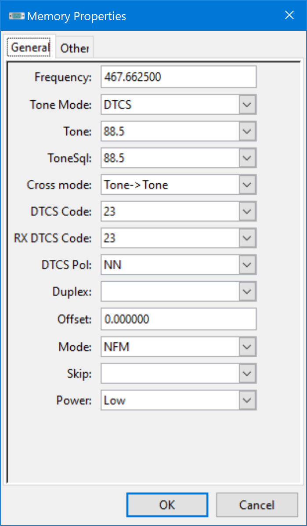Expand the RX DTCS Code dropdown
This screenshot has width=307, height=526.
248,238
